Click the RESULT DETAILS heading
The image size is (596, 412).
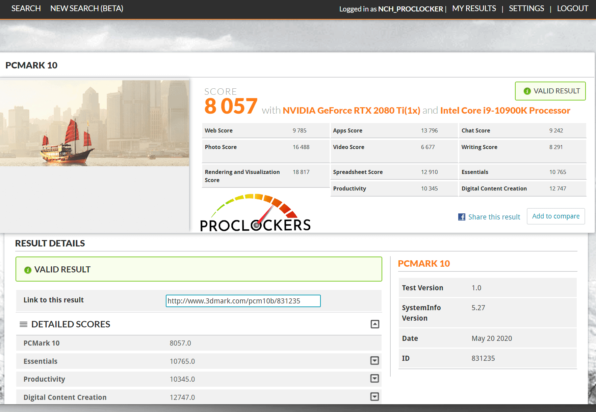(x=50, y=243)
